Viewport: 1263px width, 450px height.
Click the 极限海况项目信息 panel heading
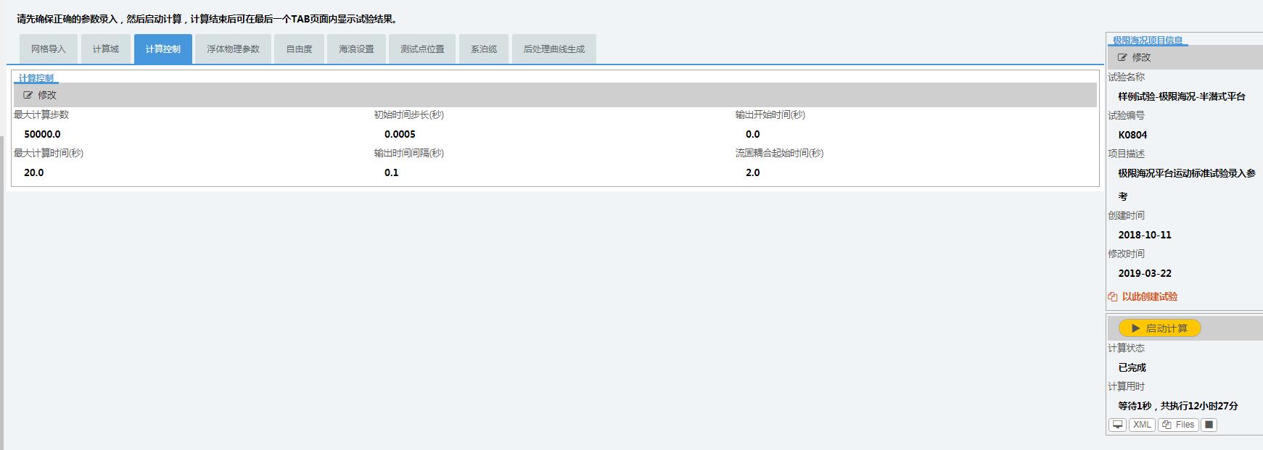click(x=1147, y=41)
